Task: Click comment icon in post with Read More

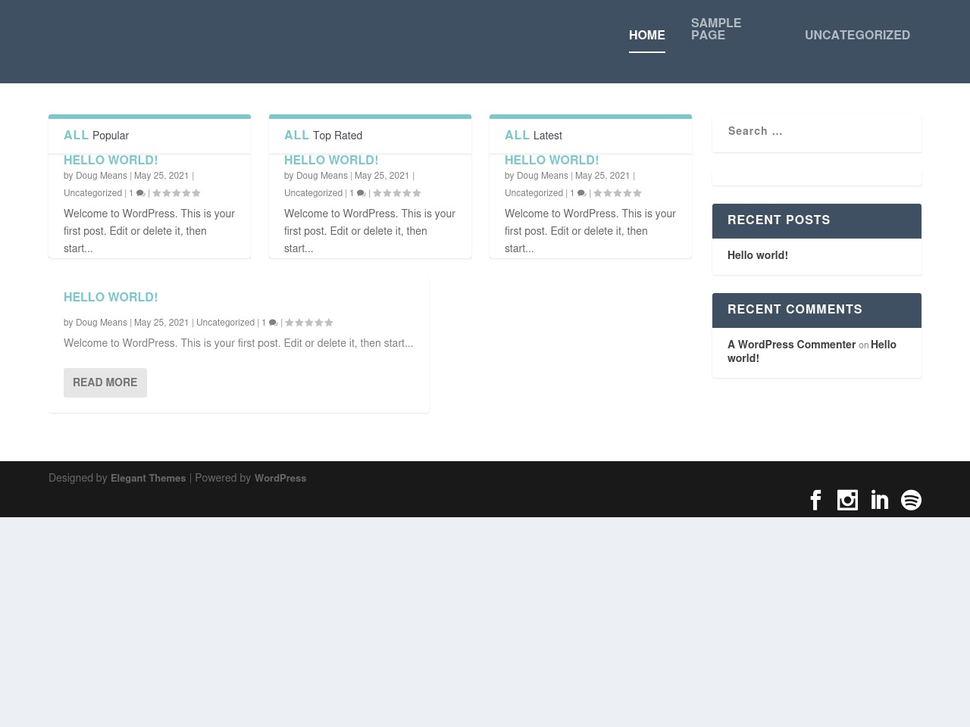Action: coord(273,323)
